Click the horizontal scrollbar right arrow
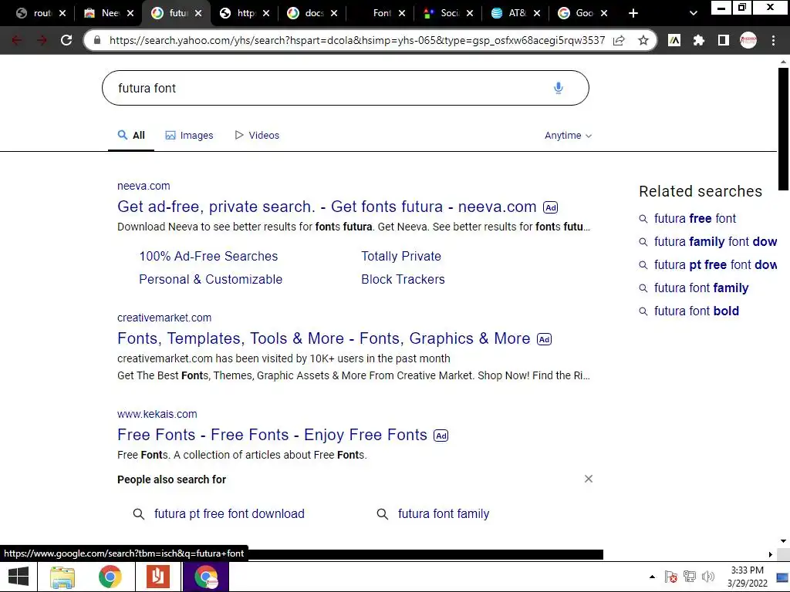The image size is (790, 592). (771, 554)
